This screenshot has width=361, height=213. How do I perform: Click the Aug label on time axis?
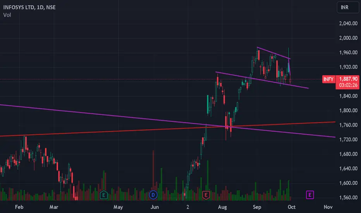(222, 207)
